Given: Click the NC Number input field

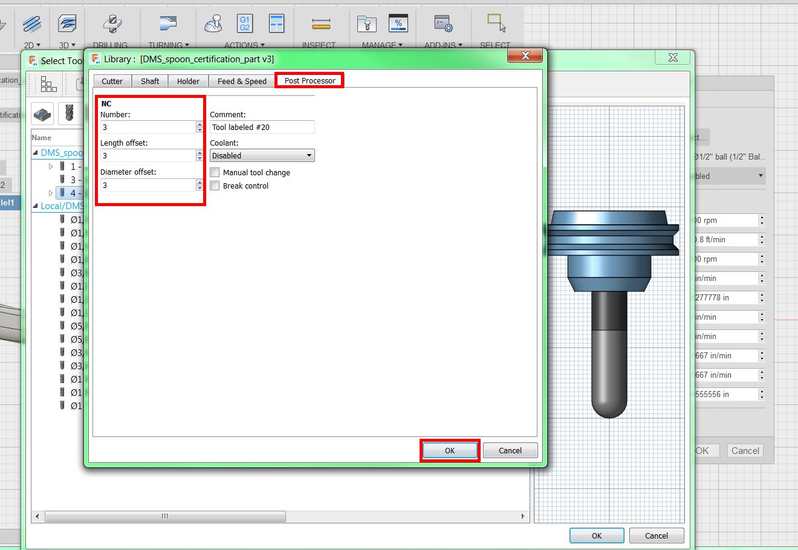Looking at the screenshot, I should [148, 127].
